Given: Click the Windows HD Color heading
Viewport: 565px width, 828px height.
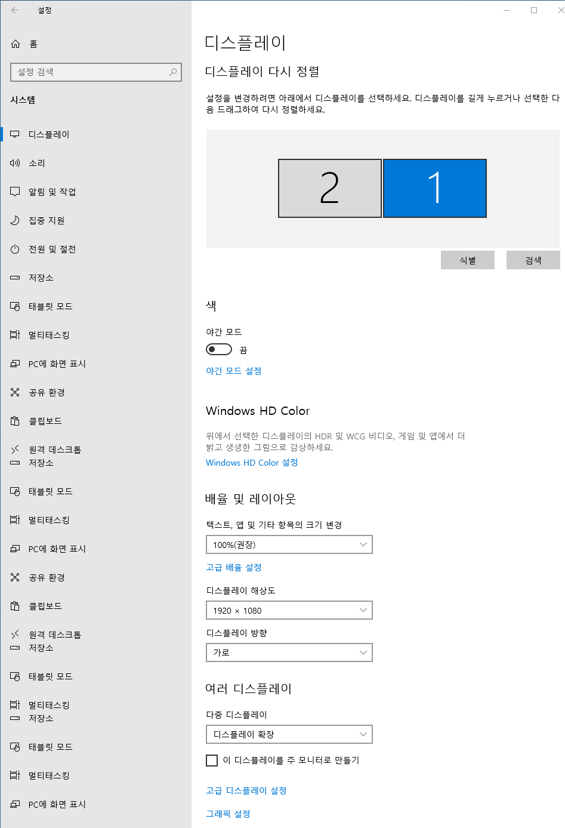Looking at the screenshot, I should (x=258, y=411).
